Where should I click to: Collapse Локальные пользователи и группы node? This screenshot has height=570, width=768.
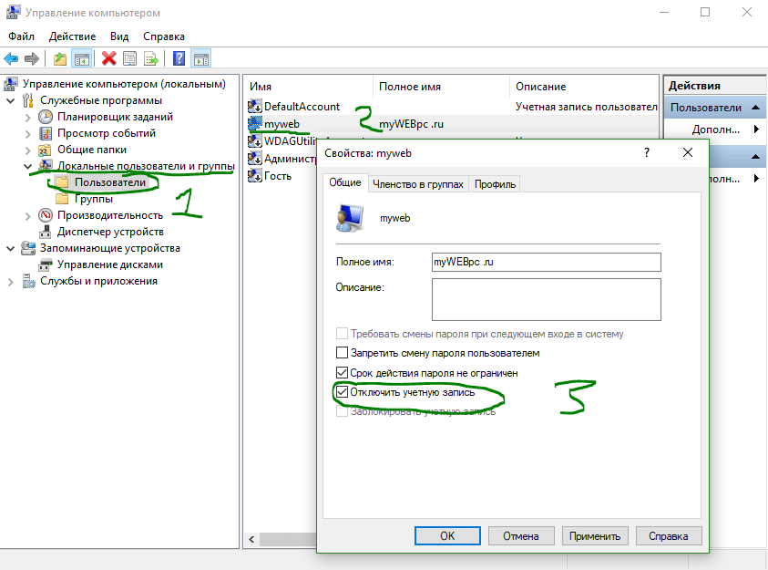point(28,167)
